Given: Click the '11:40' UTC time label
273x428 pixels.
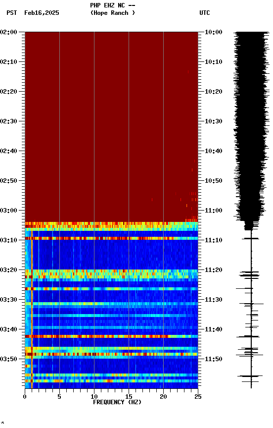Looking at the screenshot, I should point(214,329).
